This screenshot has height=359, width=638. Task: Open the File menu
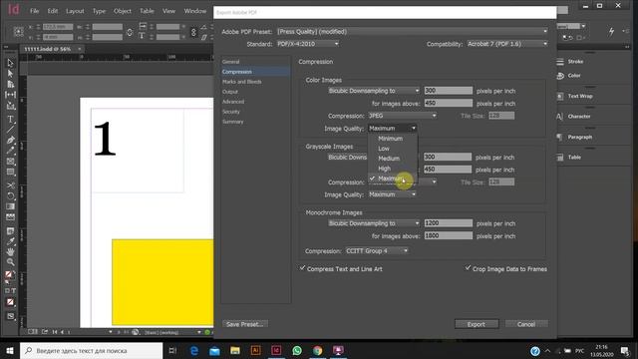point(35,11)
